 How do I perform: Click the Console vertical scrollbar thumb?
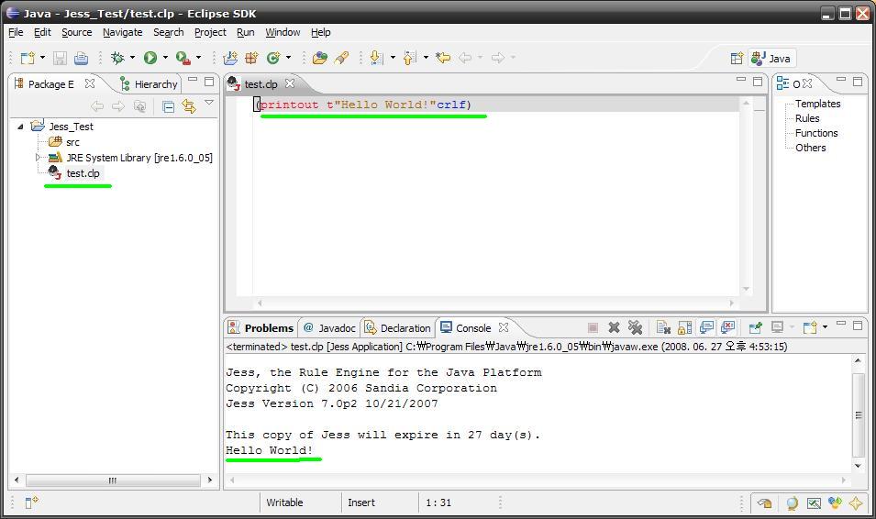(859, 414)
